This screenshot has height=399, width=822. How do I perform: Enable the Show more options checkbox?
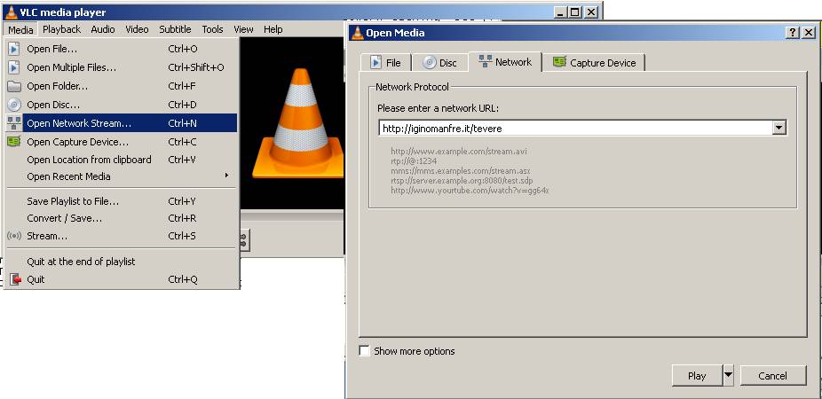click(364, 351)
